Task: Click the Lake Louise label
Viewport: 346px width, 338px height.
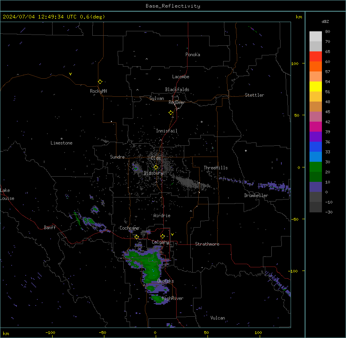Action: (x=7, y=194)
